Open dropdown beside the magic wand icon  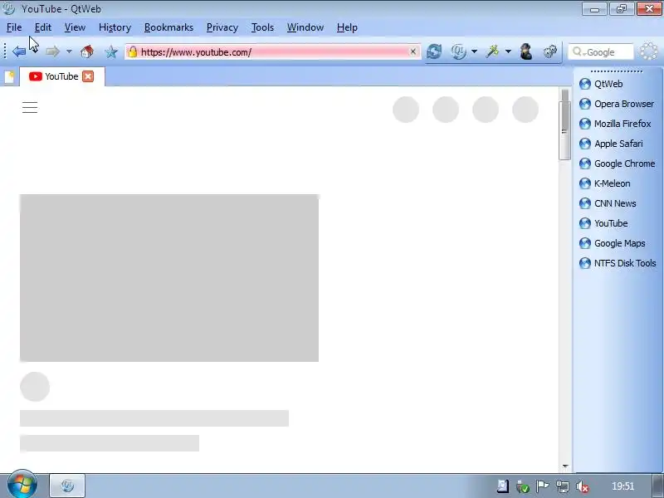click(508, 51)
